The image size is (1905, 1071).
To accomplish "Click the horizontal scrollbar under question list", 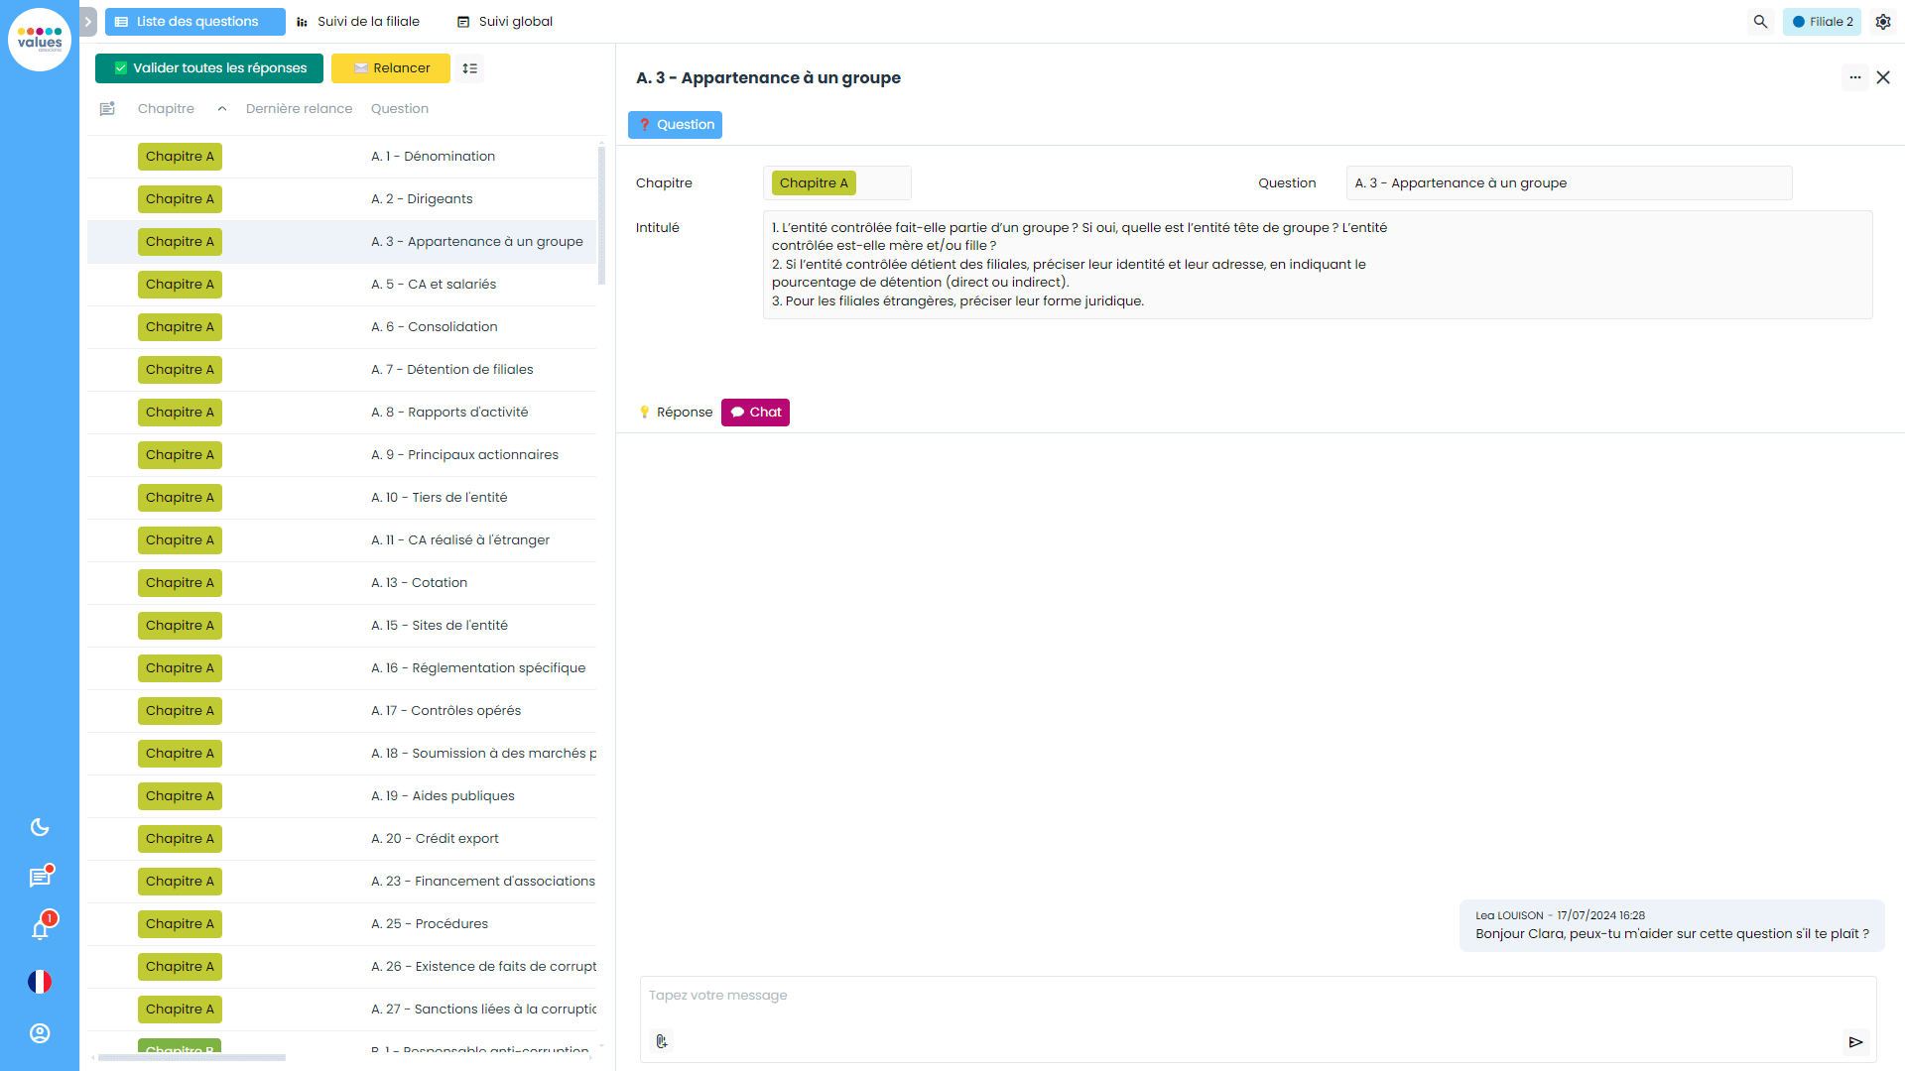I will [191, 1058].
